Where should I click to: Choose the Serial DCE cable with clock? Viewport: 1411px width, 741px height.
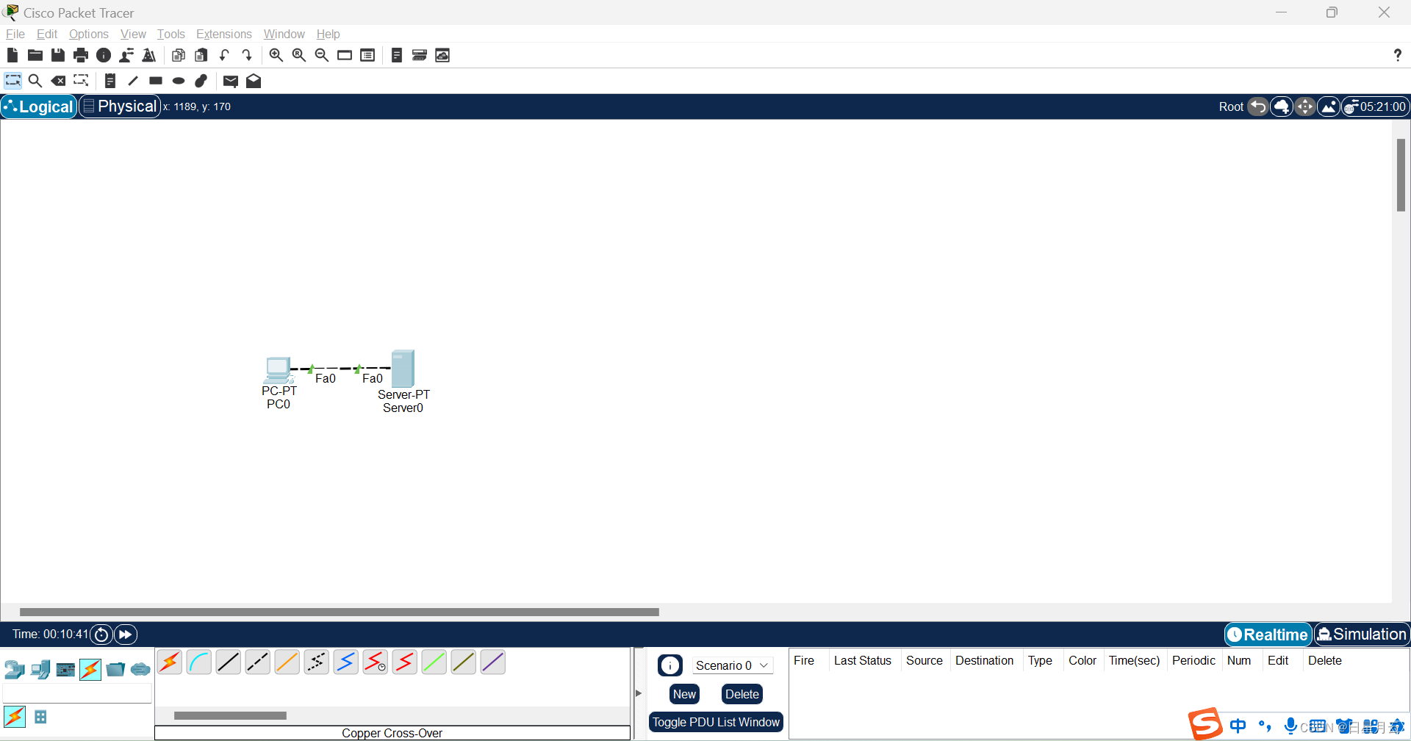(x=376, y=662)
